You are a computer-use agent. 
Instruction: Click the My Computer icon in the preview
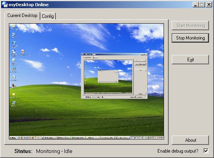click(x=14, y=34)
